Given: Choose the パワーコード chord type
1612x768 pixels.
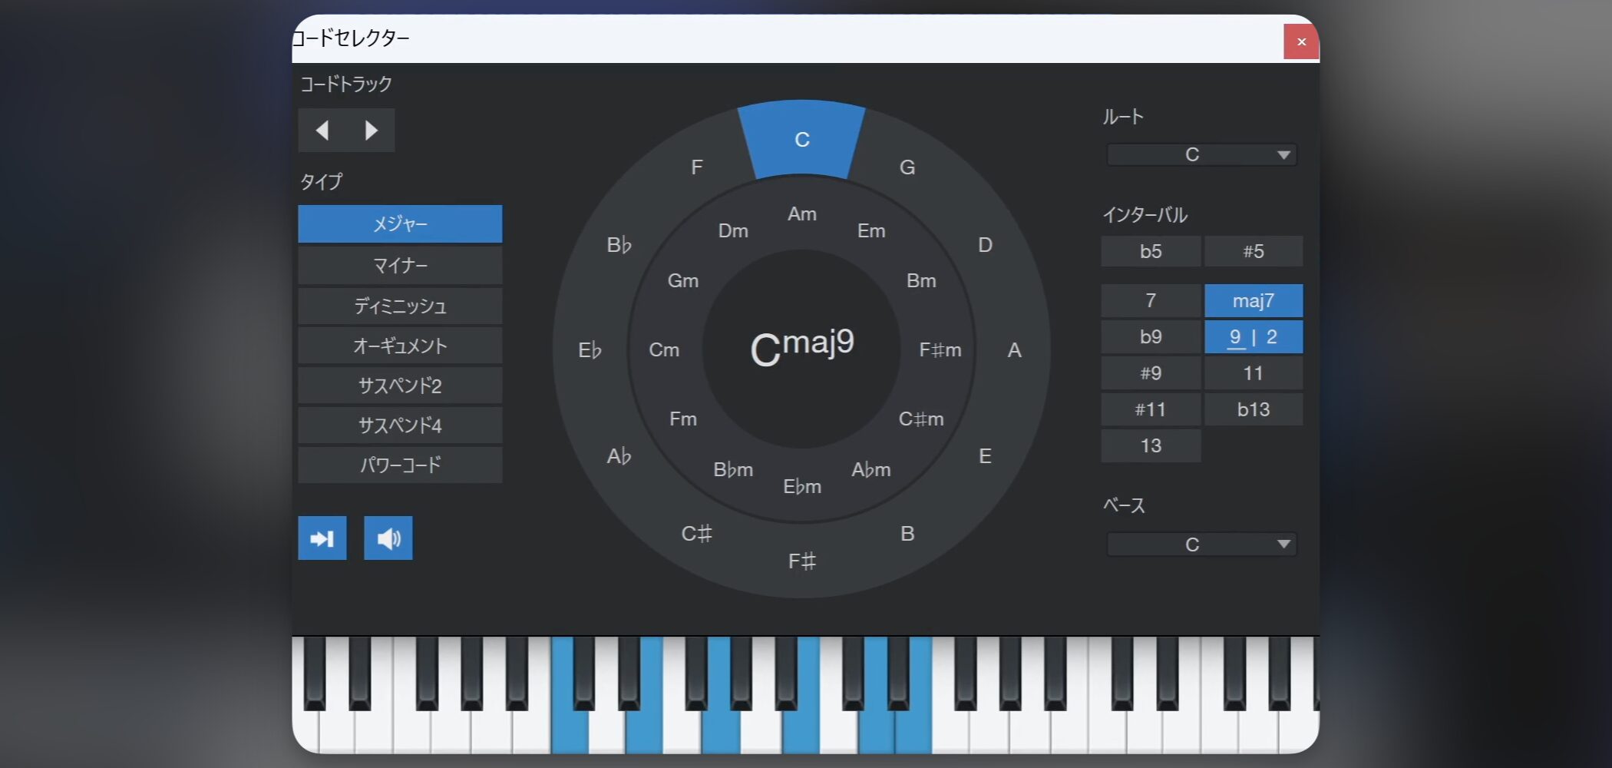Looking at the screenshot, I should coord(400,465).
